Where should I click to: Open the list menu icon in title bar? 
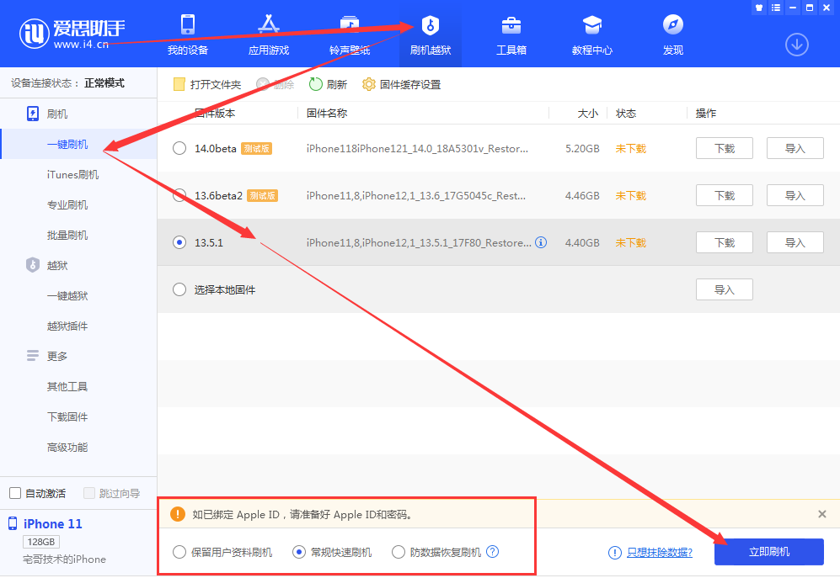click(776, 8)
